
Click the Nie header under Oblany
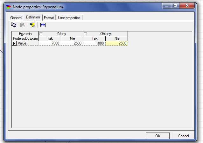[117, 38]
